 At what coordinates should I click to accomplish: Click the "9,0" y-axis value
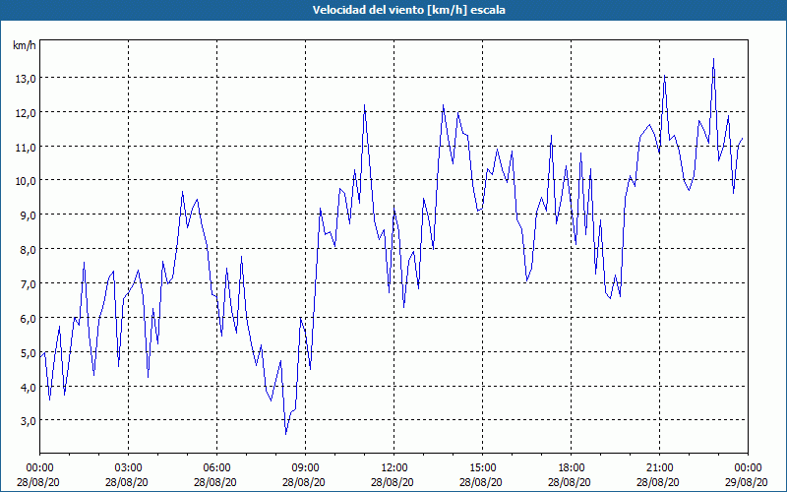(29, 215)
